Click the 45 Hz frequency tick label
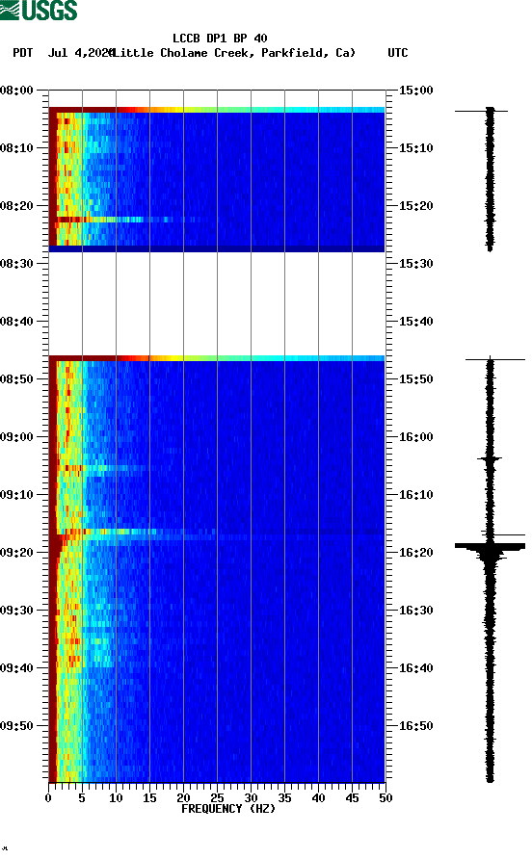532x859 pixels. click(352, 798)
